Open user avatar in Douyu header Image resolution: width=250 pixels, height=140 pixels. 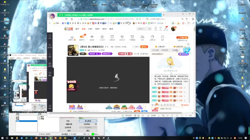[173, 29]
